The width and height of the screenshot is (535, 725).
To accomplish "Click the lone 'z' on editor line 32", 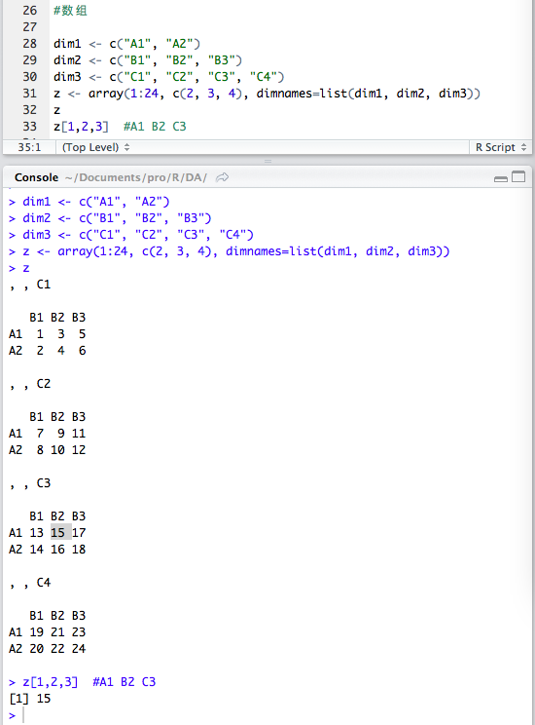I will point(56,110).
